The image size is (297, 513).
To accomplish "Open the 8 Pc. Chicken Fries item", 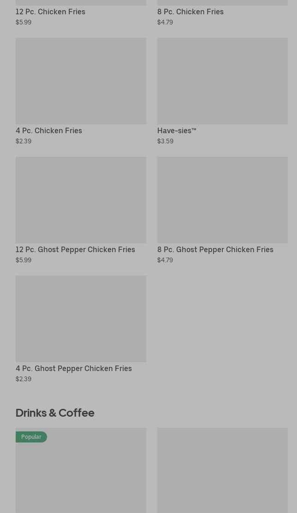I will [190, 12].
